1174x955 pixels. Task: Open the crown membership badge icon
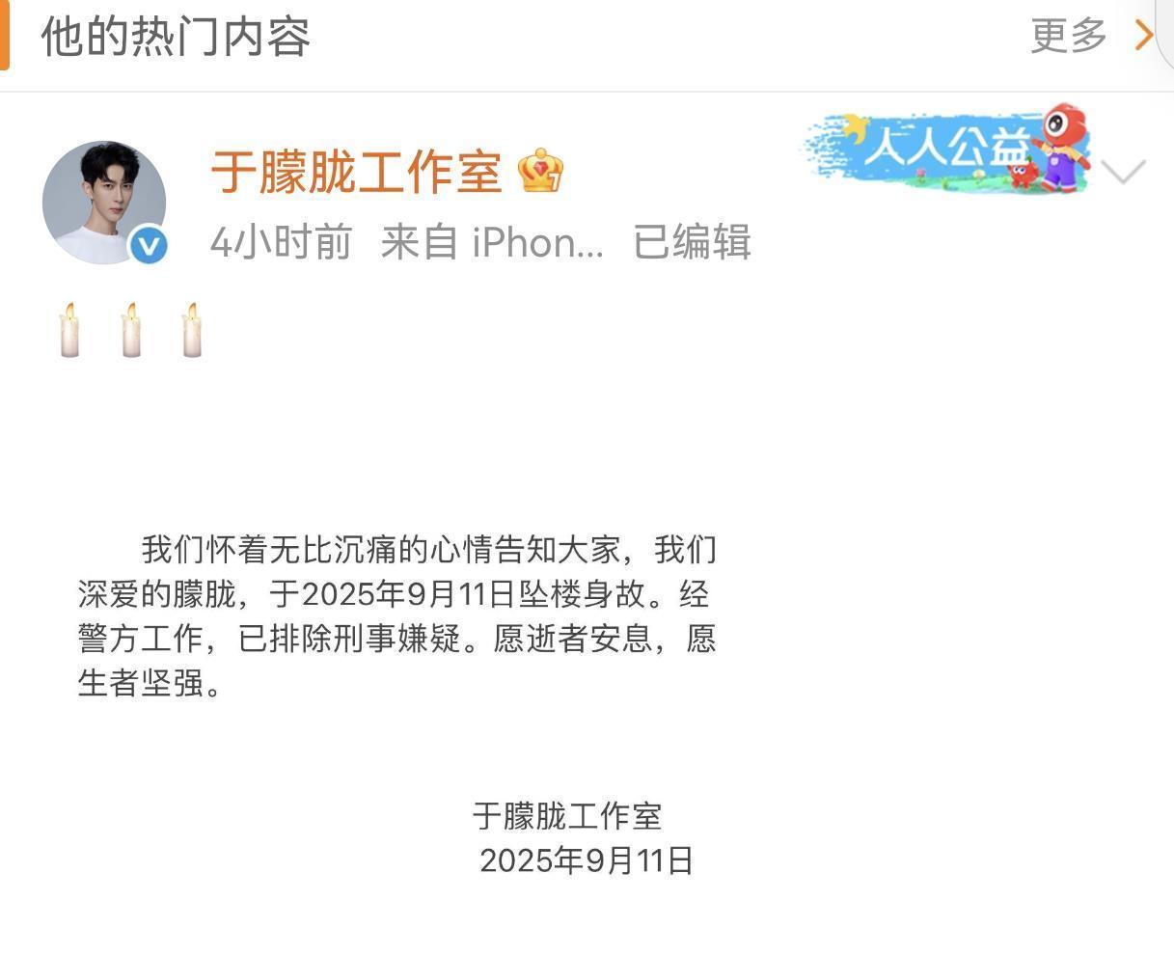tap(540, 172)
